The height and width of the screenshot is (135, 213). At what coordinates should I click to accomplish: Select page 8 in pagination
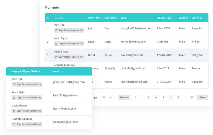coord(171,98)
